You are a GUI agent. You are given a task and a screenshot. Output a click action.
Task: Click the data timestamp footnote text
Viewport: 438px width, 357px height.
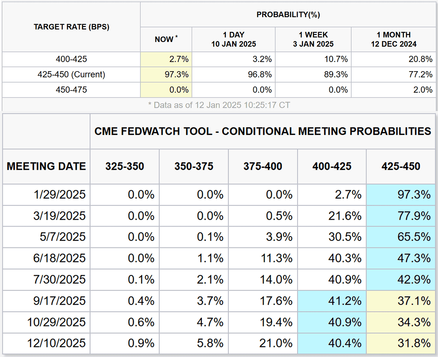click(219, 105)
